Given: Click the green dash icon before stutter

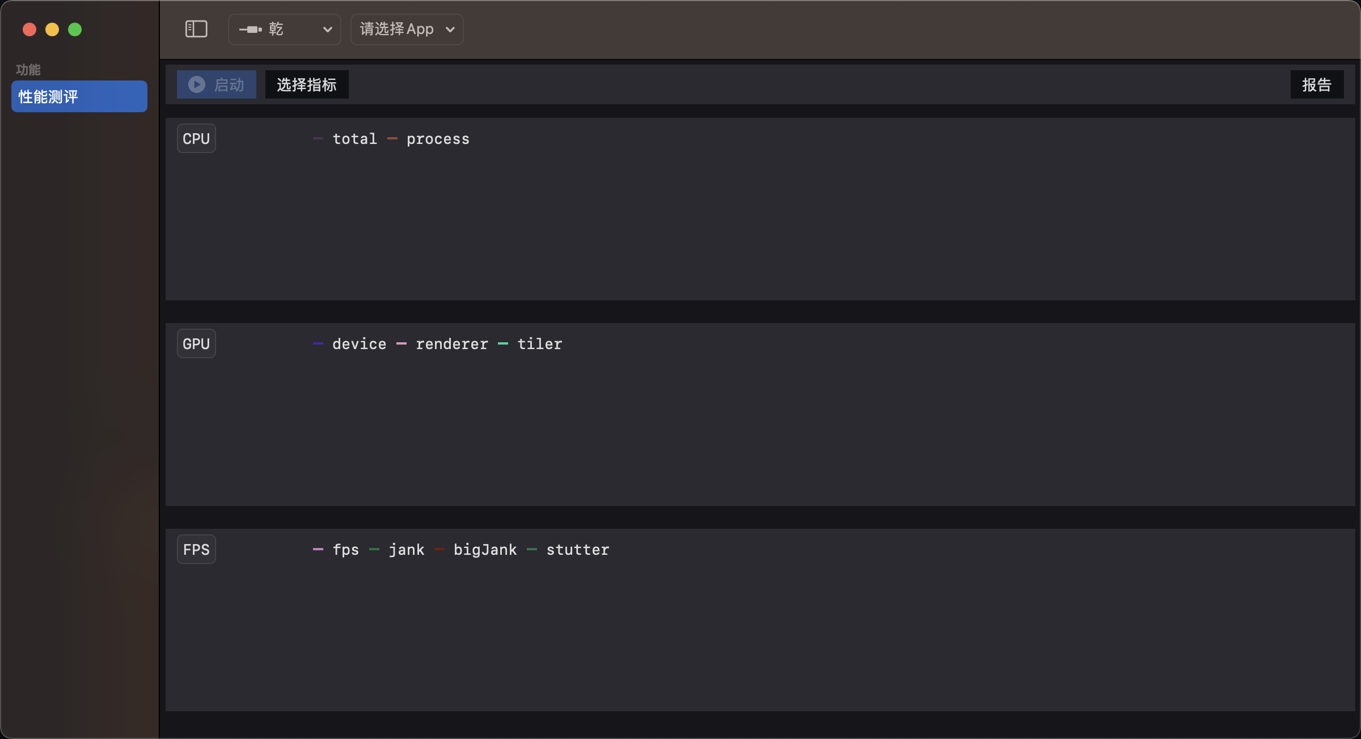Looking at the screenshot, I should point(532,549).
